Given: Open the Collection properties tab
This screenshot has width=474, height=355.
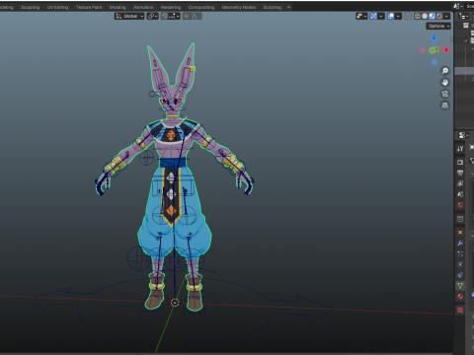Looking at the screenshot, I should (x=460, y=219).
